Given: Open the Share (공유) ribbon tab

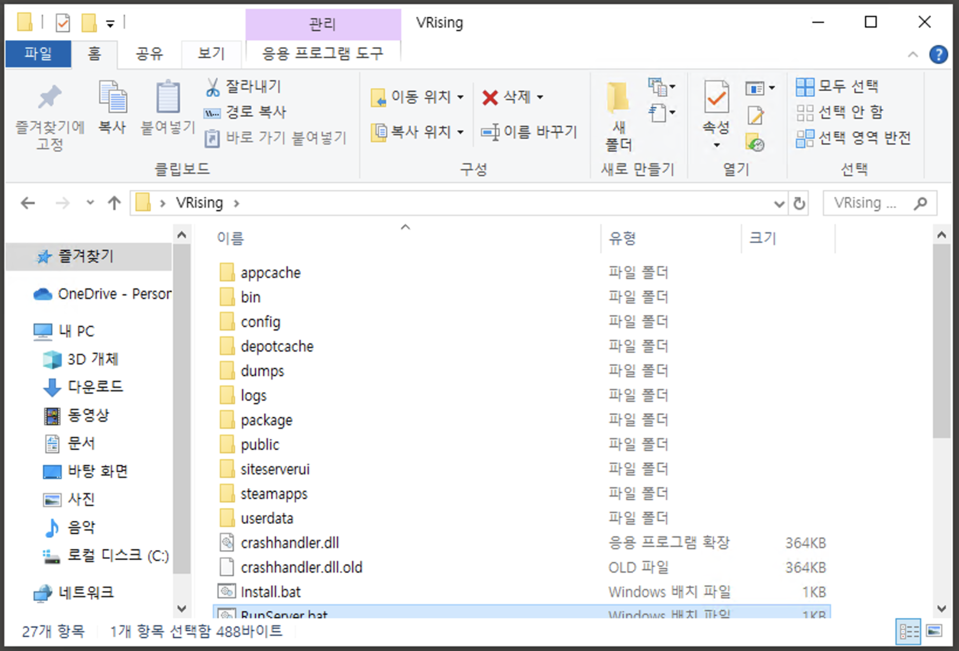Looking at the screenshot, I should click(x=149, y=54).
